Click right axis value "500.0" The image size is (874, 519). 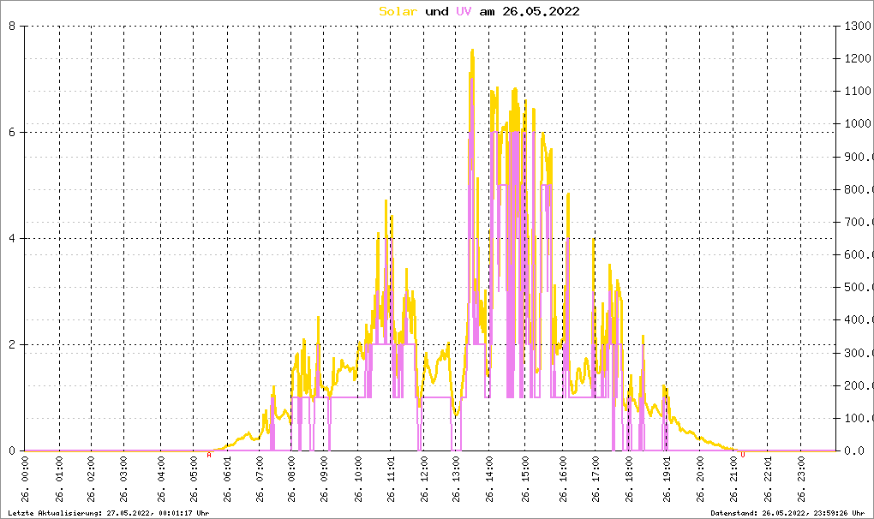[859, 288]
